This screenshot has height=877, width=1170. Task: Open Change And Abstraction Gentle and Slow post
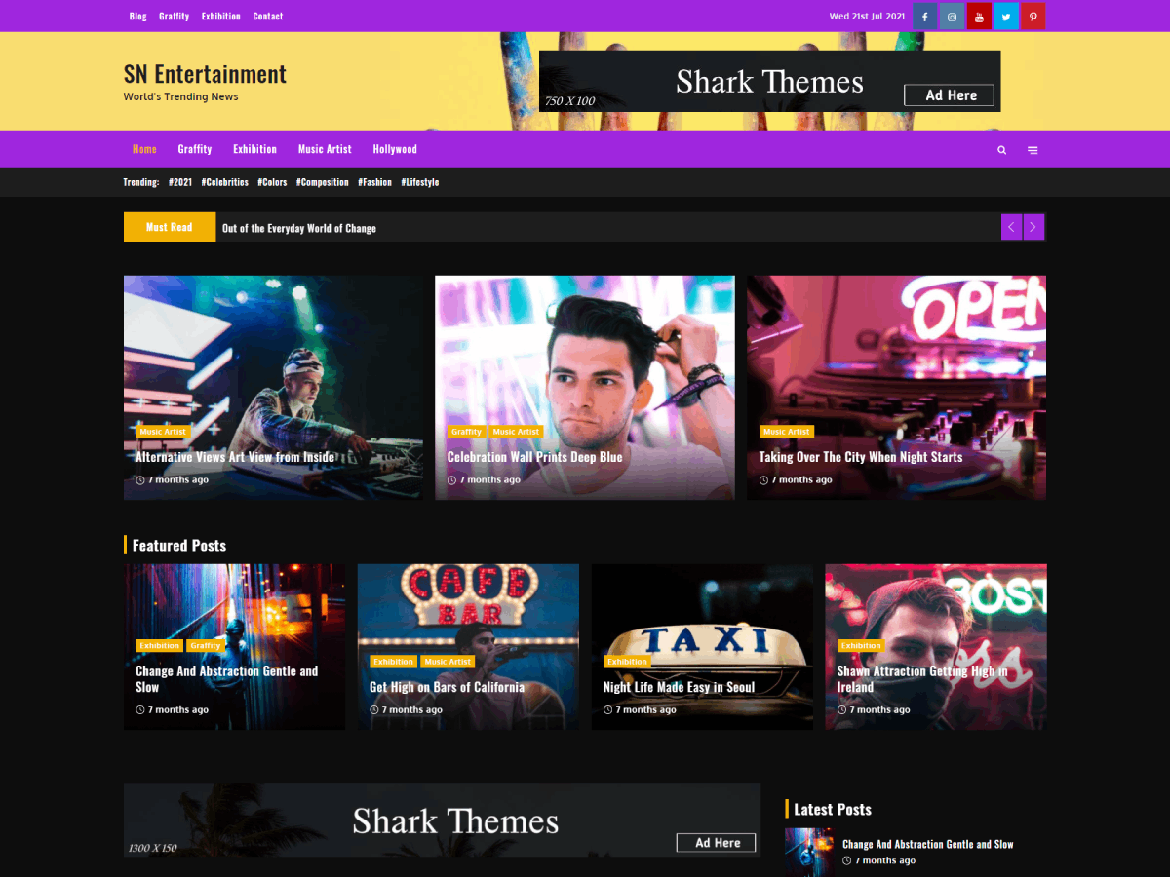click(226, 678)
